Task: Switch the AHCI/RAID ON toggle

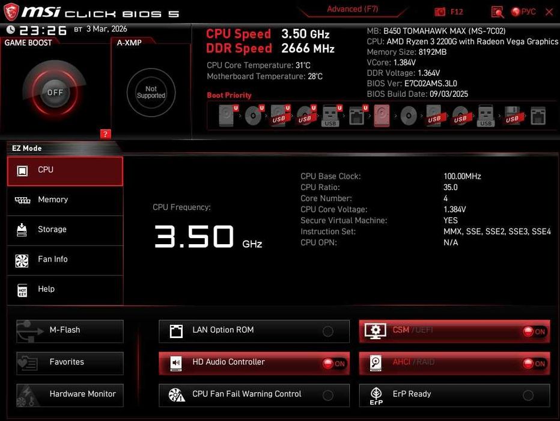Action: tap(534, 363)
